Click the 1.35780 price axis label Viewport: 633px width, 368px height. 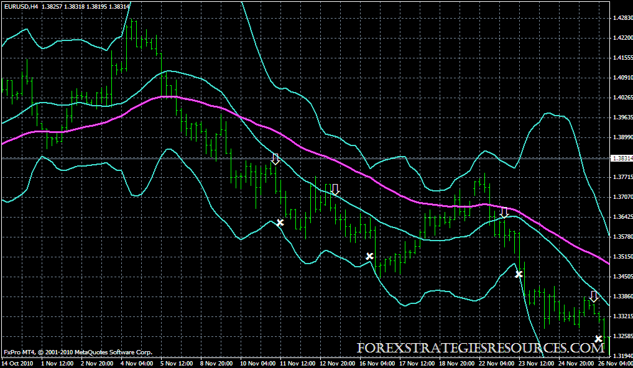click(622, 237)
